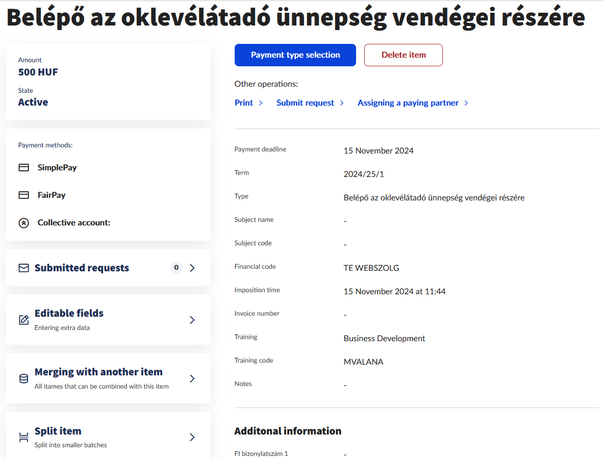Open the Print operation link
The width and height of the screenshot is (603, 459).
click(244, 103)
